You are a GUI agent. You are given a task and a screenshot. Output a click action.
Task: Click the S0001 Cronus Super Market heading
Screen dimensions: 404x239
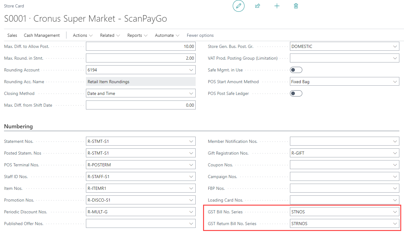[86, 19]
